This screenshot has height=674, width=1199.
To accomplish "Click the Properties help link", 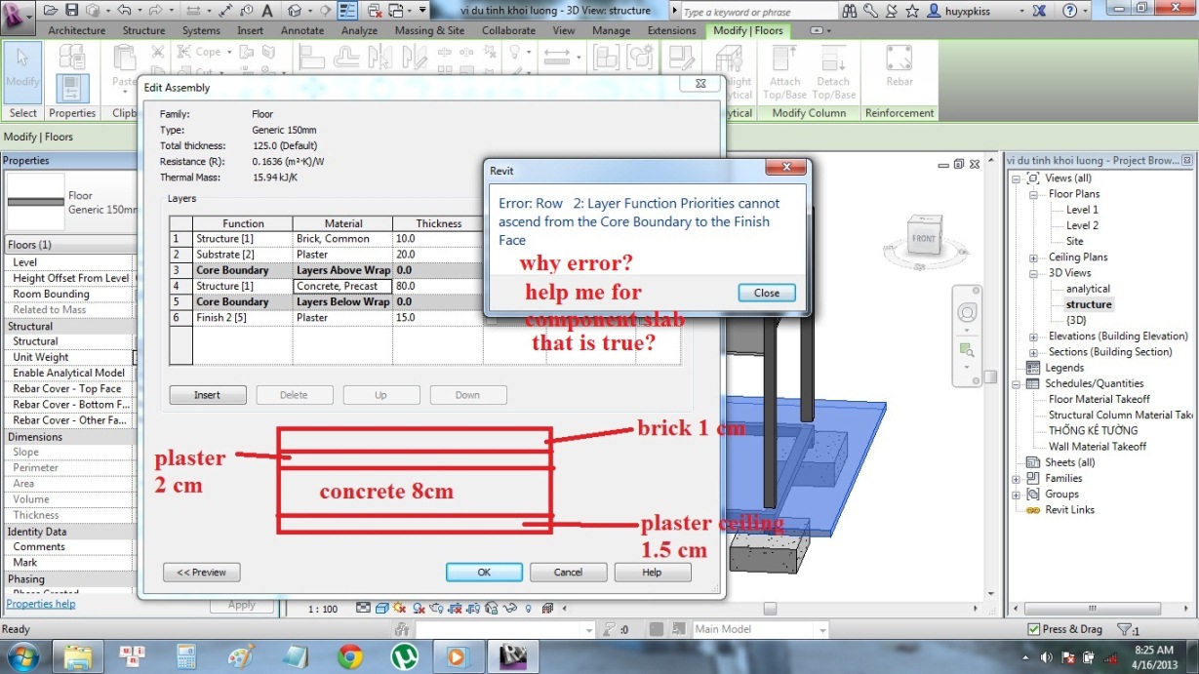I will (40, 604).
